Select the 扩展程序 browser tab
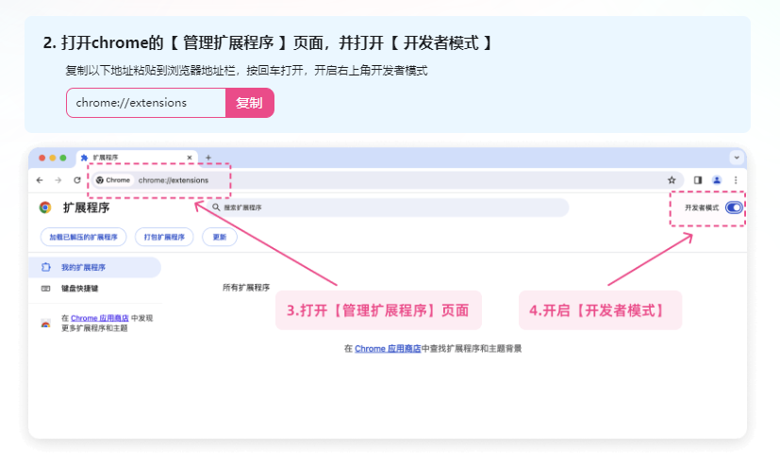780x466 pixels. [x=137, y=158]
